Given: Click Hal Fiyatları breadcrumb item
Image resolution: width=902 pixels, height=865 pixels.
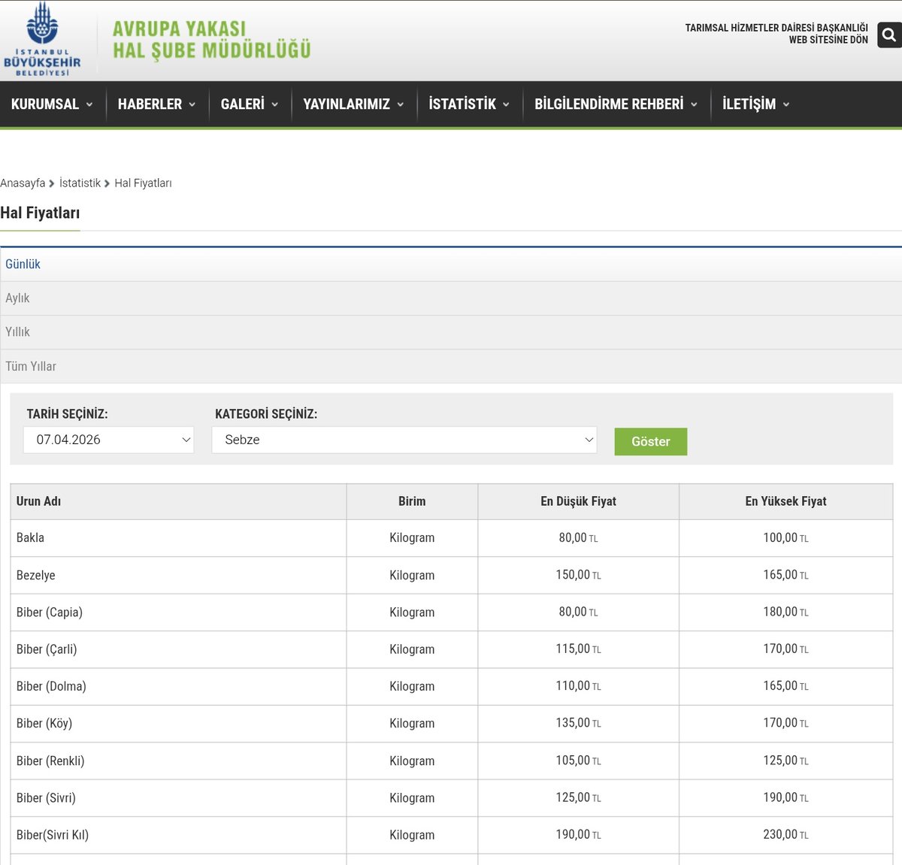Looking at the screenshot, I should tap(143, 183).
